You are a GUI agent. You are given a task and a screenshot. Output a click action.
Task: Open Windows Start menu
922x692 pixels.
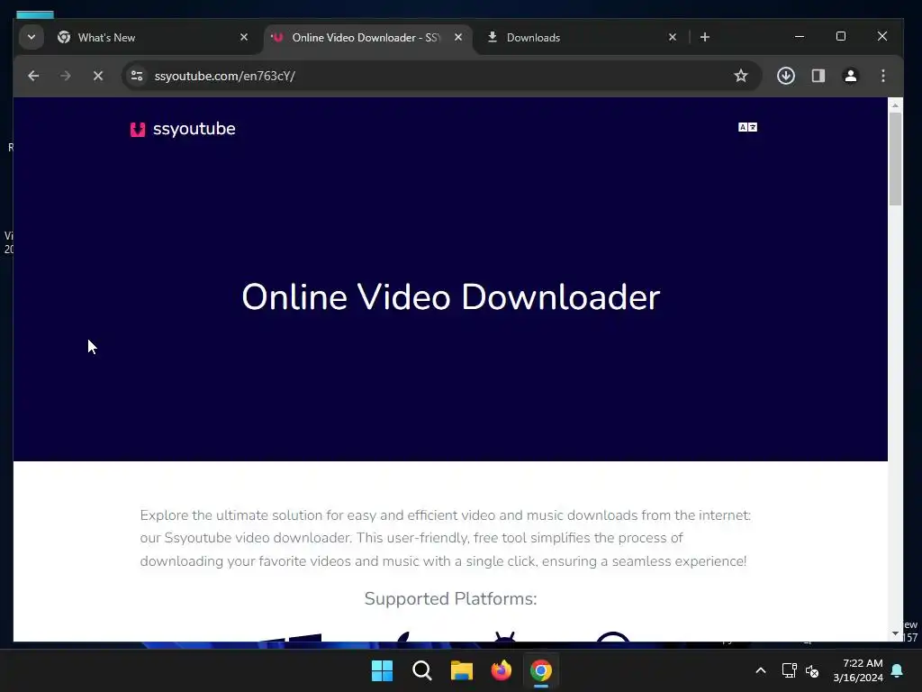[382, 670]
